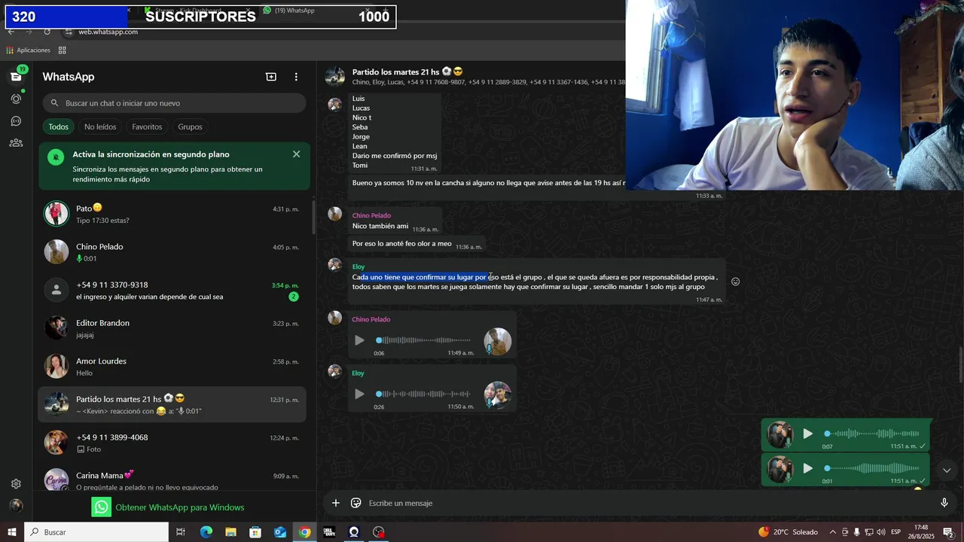Image resolution: width=964 pixels, height=542 pixels.
Task: Open File Explorer from taskbar
Action: (x=230, y=532)
